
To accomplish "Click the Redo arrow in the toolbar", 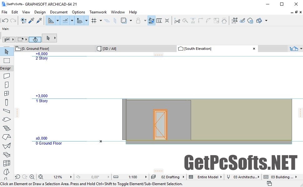I will (x=13, y=20).
